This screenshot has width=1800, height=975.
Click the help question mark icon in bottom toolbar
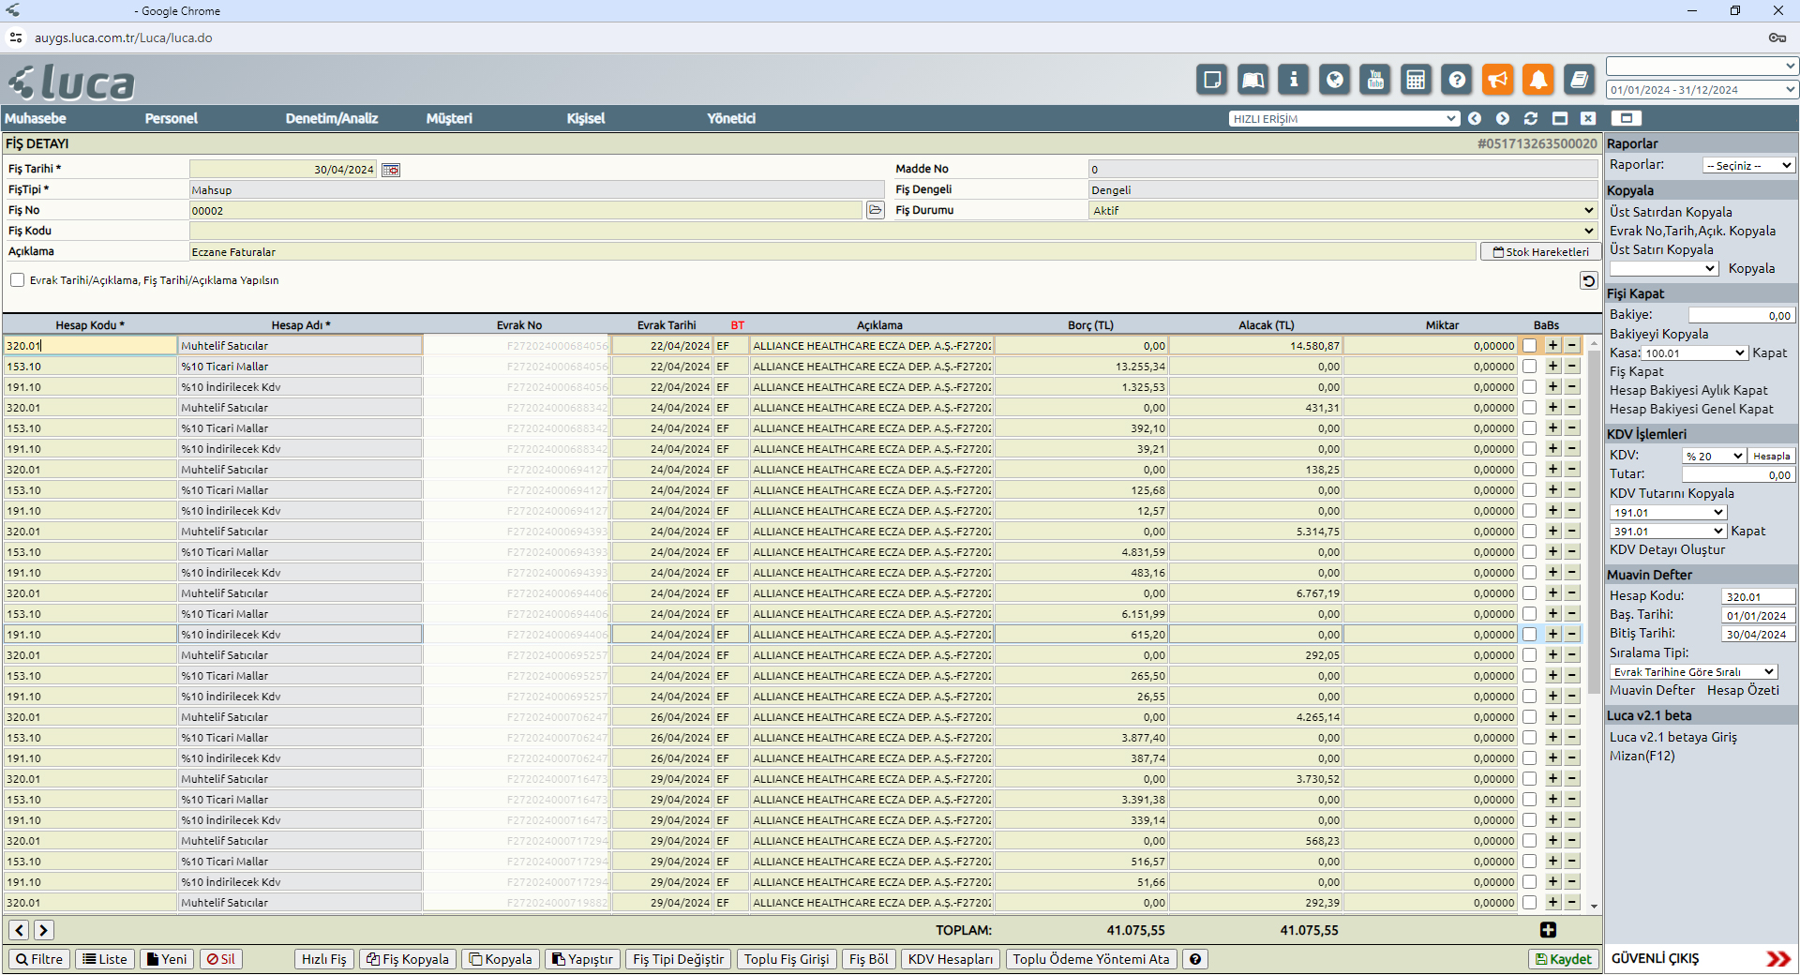[1194, 959]
